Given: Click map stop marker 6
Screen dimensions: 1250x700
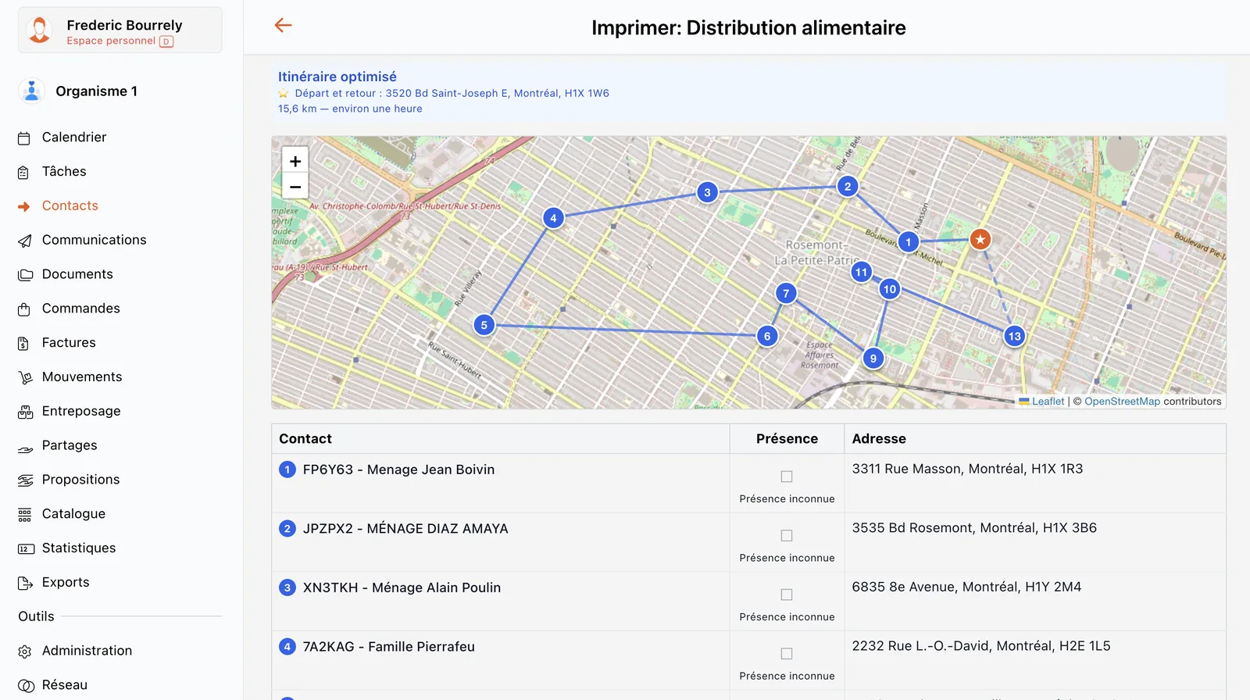Looking at the screenshot, I should tap(767, 337).
